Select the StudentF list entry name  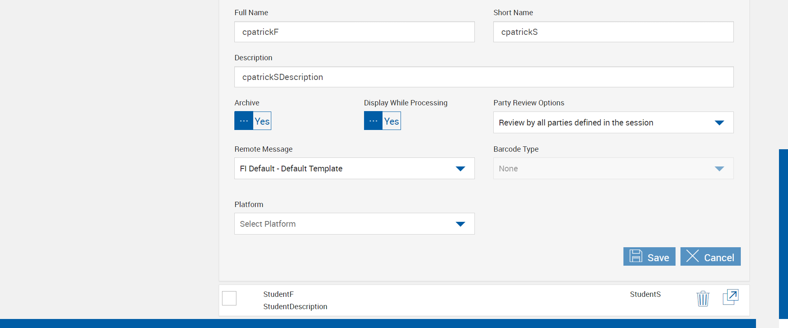point(278,294)
